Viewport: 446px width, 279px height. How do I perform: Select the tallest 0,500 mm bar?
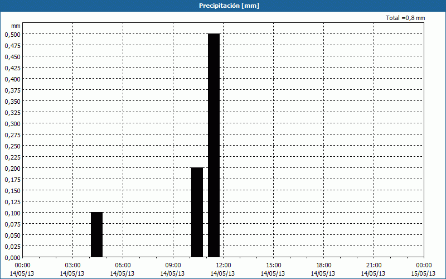pos(214,146)
